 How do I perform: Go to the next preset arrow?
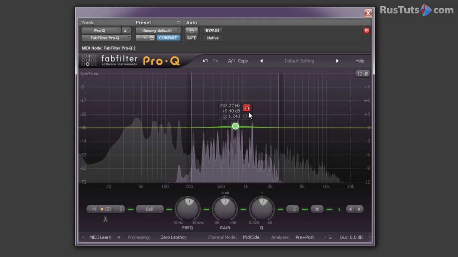coord(337,61)
